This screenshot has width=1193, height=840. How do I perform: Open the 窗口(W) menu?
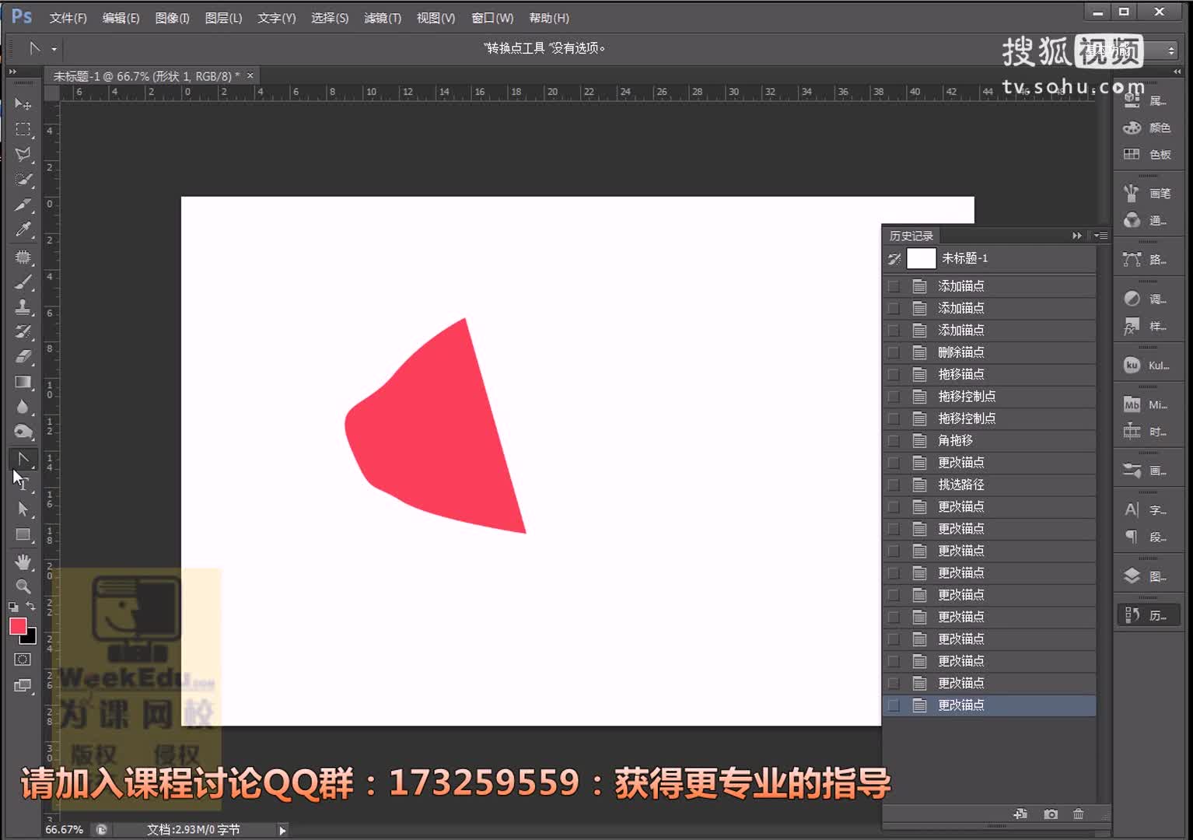click(x=492, y=18)
